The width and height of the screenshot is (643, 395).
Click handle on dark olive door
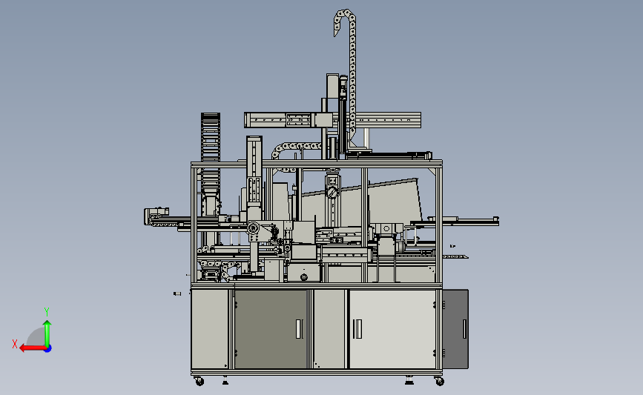click(x=299, y=329)
